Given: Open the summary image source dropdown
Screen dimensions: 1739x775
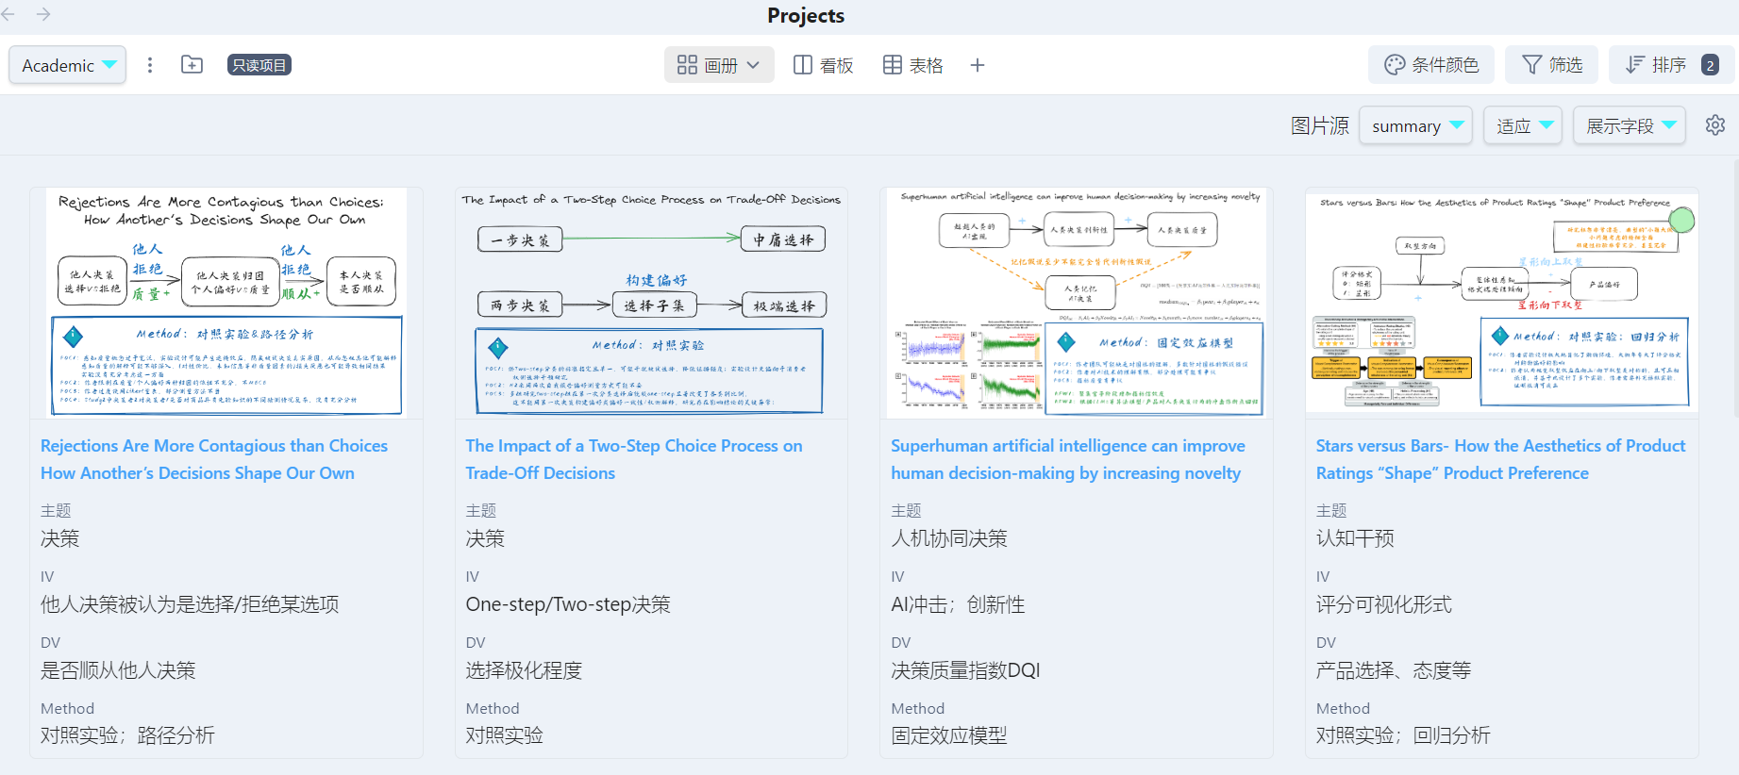Looking at the screenshot, I should pos(1415,126).
